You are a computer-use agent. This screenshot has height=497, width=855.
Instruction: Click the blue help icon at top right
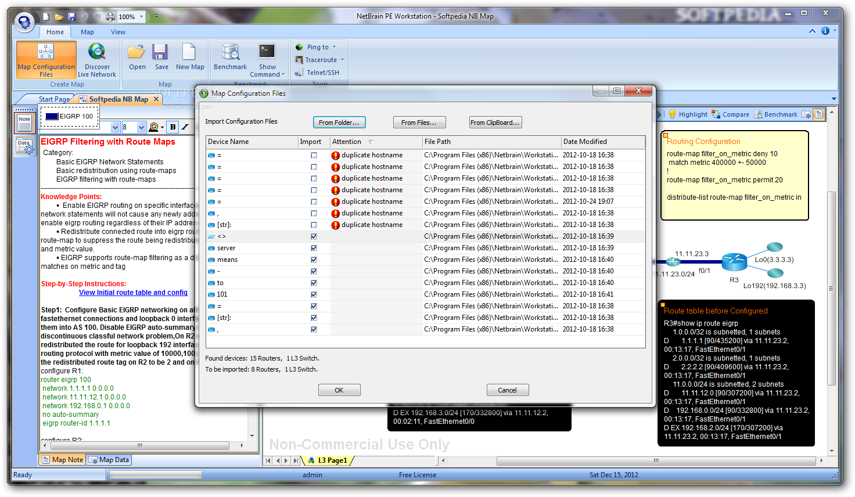[x=825, y=31]
